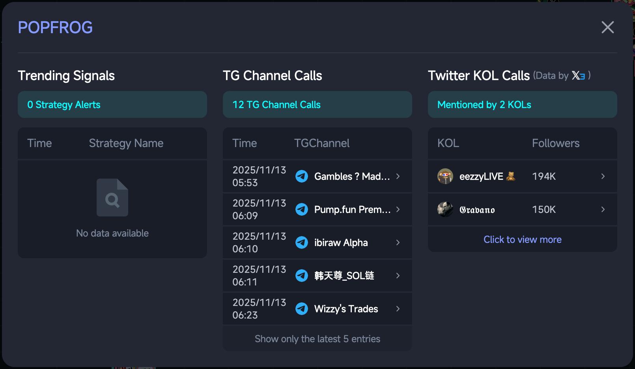Viewport: 635px width, 369px height.
Task: Click Telegram icon beside Wizzy's Trades
Action: 302,309
